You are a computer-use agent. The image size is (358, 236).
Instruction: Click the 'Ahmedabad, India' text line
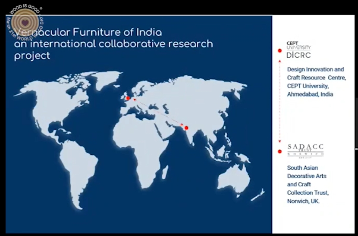310,94
